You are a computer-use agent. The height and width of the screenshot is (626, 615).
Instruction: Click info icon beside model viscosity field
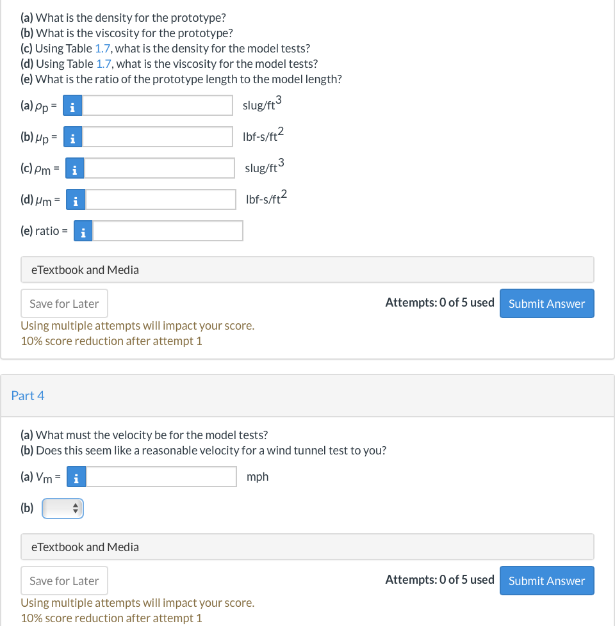(76, 200)
